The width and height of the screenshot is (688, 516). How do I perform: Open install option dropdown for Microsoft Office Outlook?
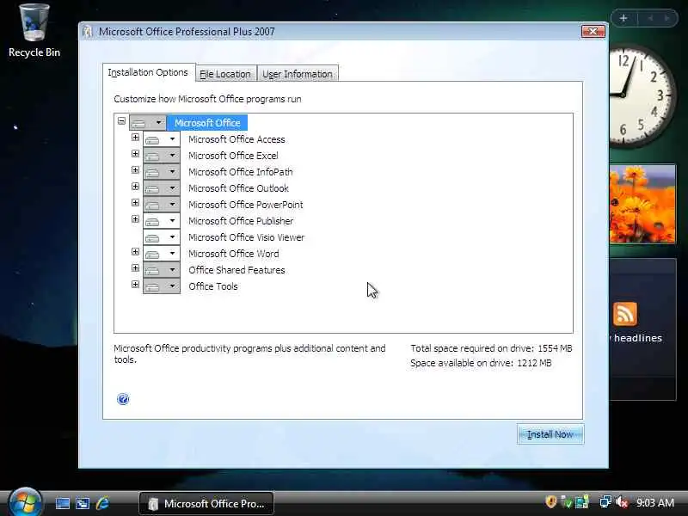pyautogui.click(x=162, y=188)
